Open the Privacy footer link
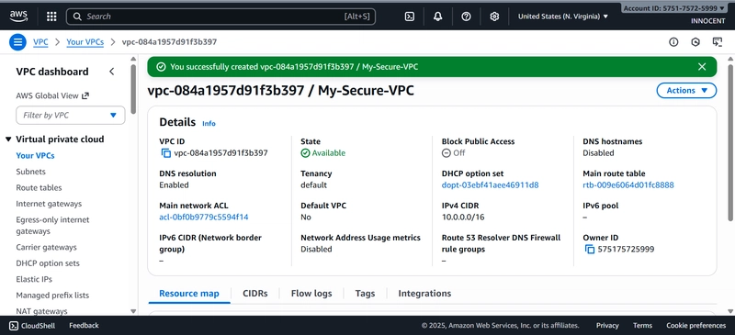Image resolution: width=735 pixels, height=335 pixels. 607,326
